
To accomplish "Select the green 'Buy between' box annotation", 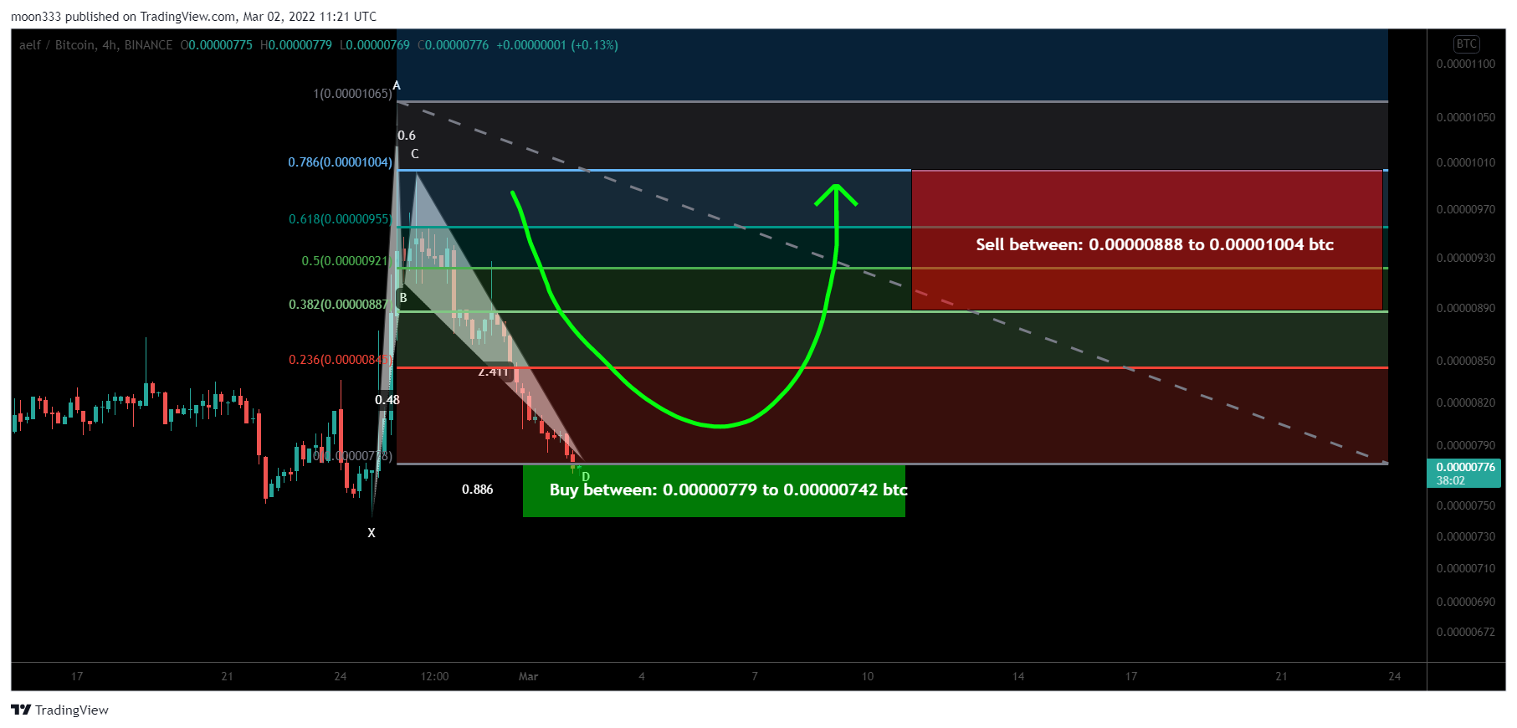I will coord(714,490).
